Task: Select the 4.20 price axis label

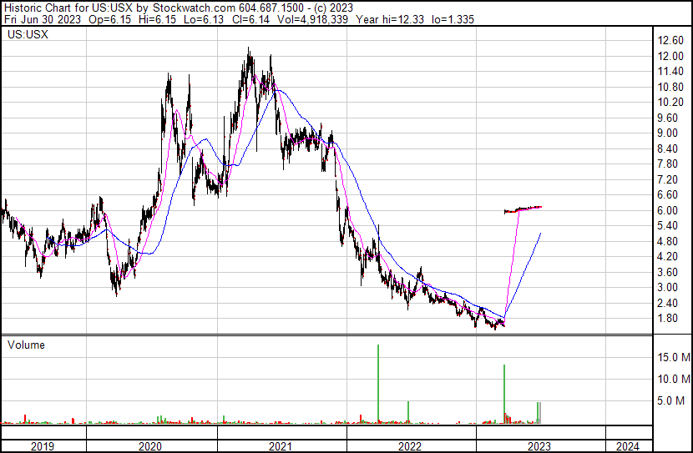Action: (667, 256)
